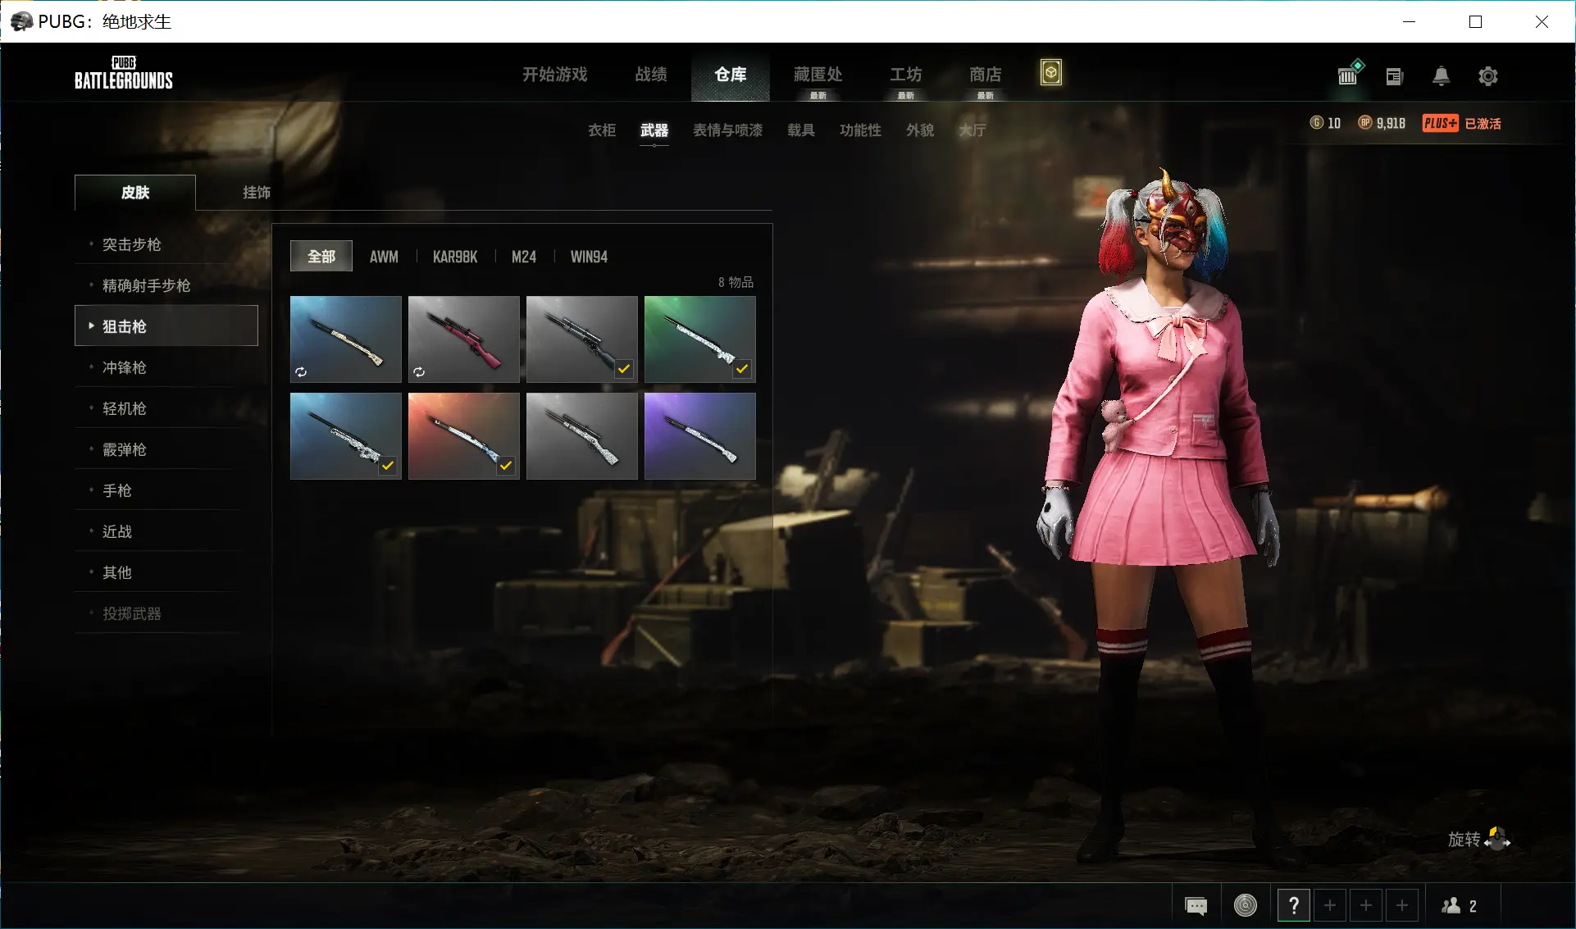Filter skins by WIN94

tap(589, 257)
